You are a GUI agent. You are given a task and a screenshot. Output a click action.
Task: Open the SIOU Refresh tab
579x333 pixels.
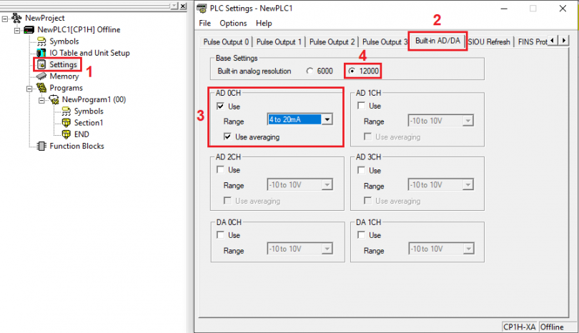point(490,41)
